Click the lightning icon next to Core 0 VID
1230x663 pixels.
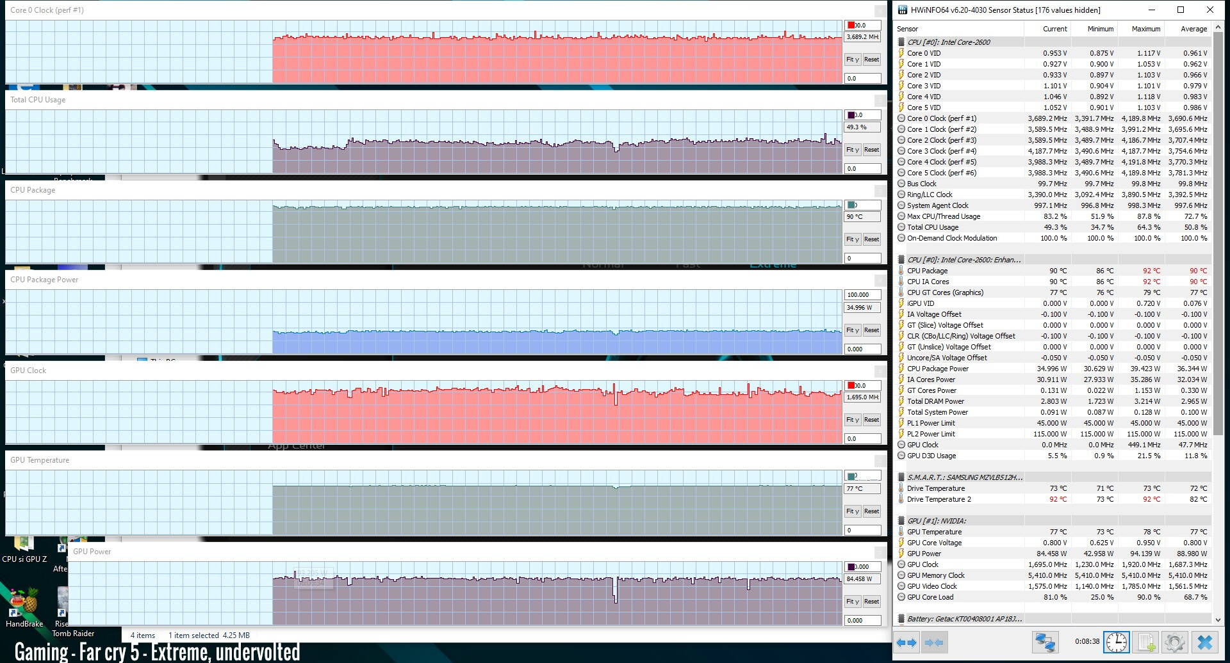tap(901, 53)
